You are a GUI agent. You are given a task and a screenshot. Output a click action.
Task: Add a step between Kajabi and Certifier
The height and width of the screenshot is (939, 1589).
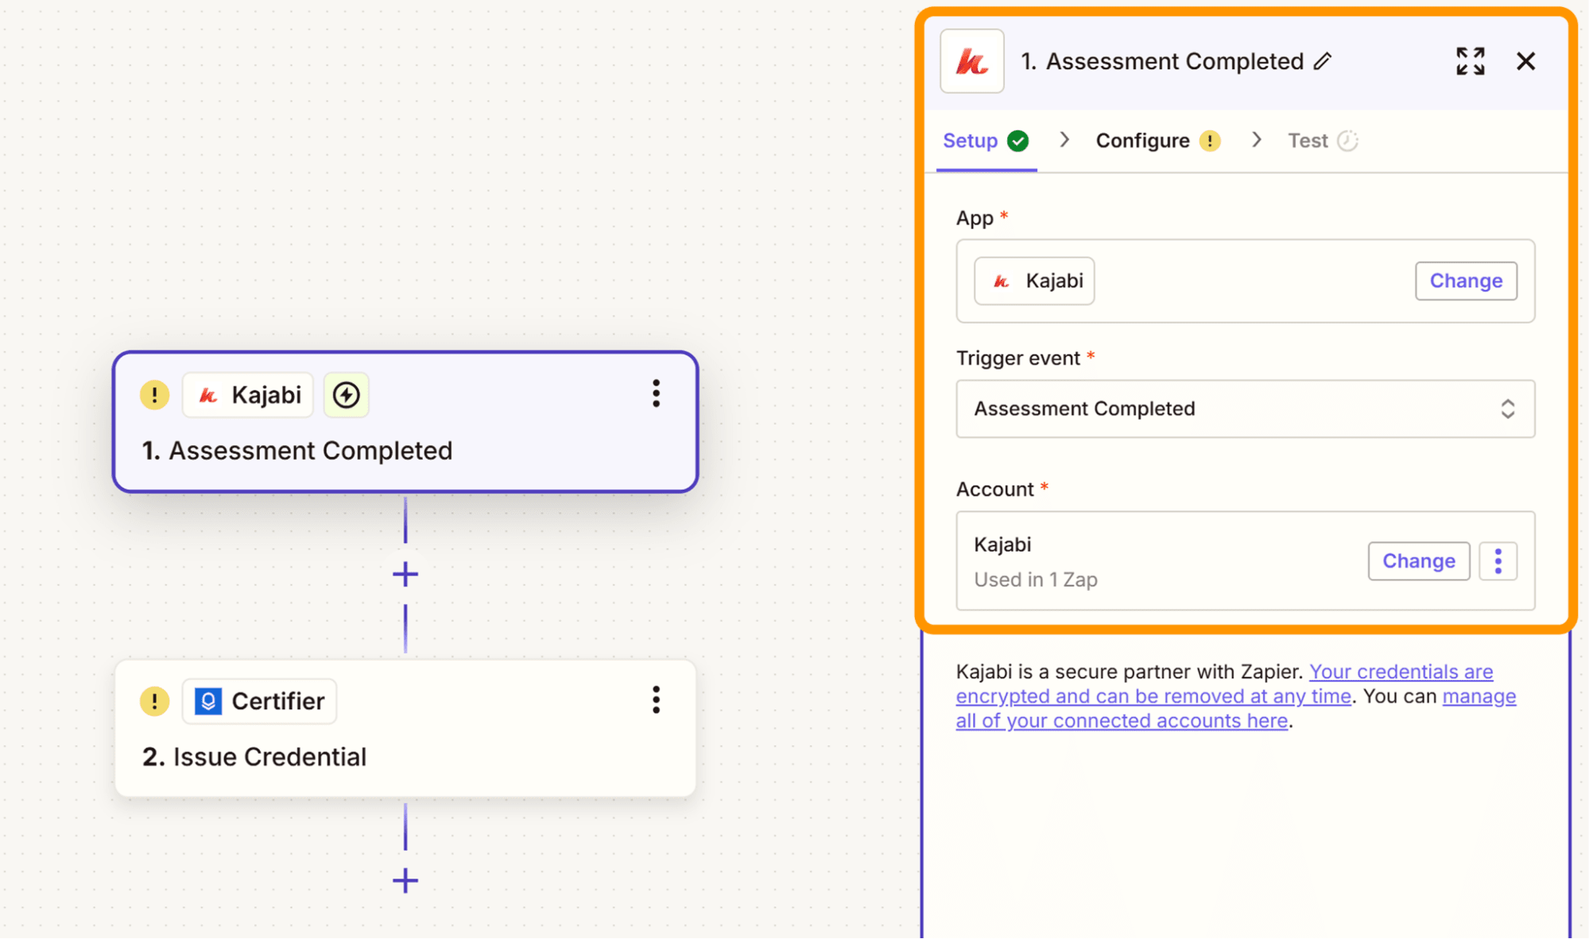405,574
